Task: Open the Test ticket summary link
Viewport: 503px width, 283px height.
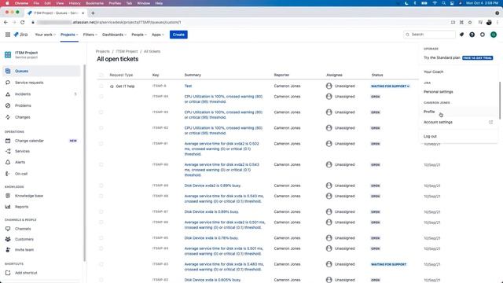Action: 188,86
